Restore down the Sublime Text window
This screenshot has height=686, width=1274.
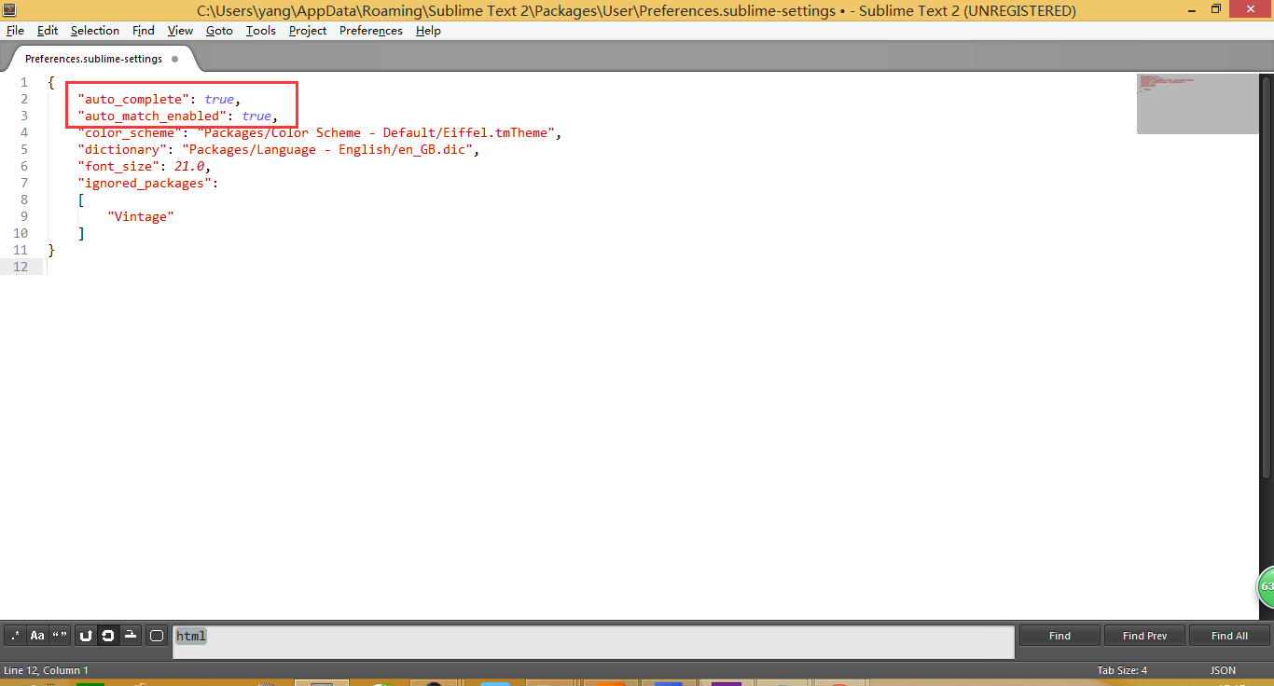coord(1215,9)
